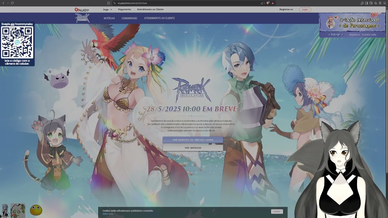Click the livepix QR code
Image resolution: width=388 pixels, height=218 pixels.
click(17, 42)
